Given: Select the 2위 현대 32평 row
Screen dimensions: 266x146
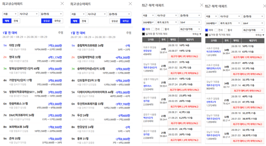Looking at the screenshot, I should 33,59.
